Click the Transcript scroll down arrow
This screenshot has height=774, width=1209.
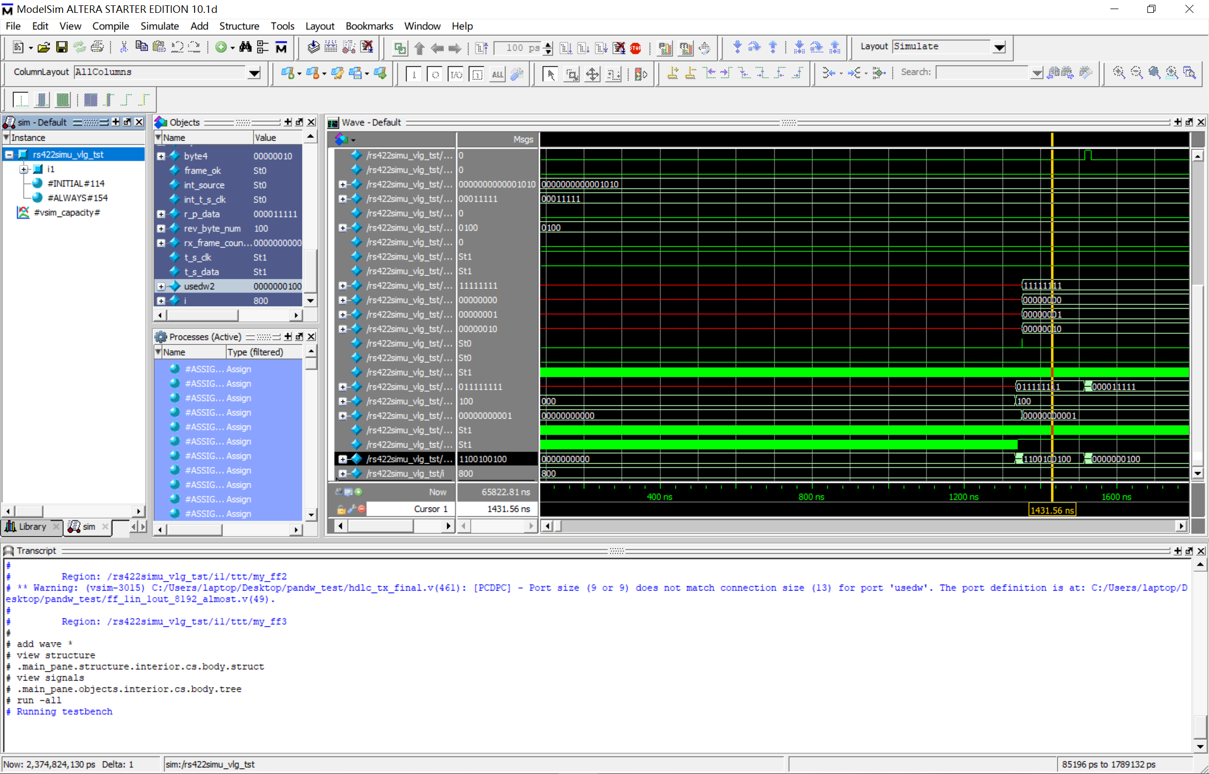pyautogui.click(x=1200, y=746)
